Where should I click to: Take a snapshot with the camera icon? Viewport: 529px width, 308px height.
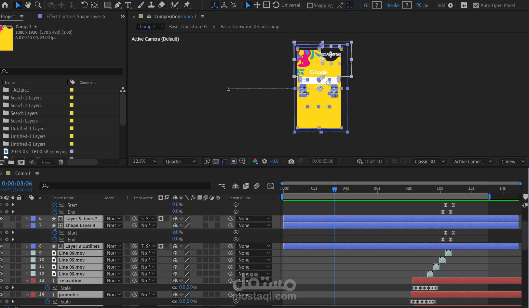pyautogui.click(x=291, y=161)
